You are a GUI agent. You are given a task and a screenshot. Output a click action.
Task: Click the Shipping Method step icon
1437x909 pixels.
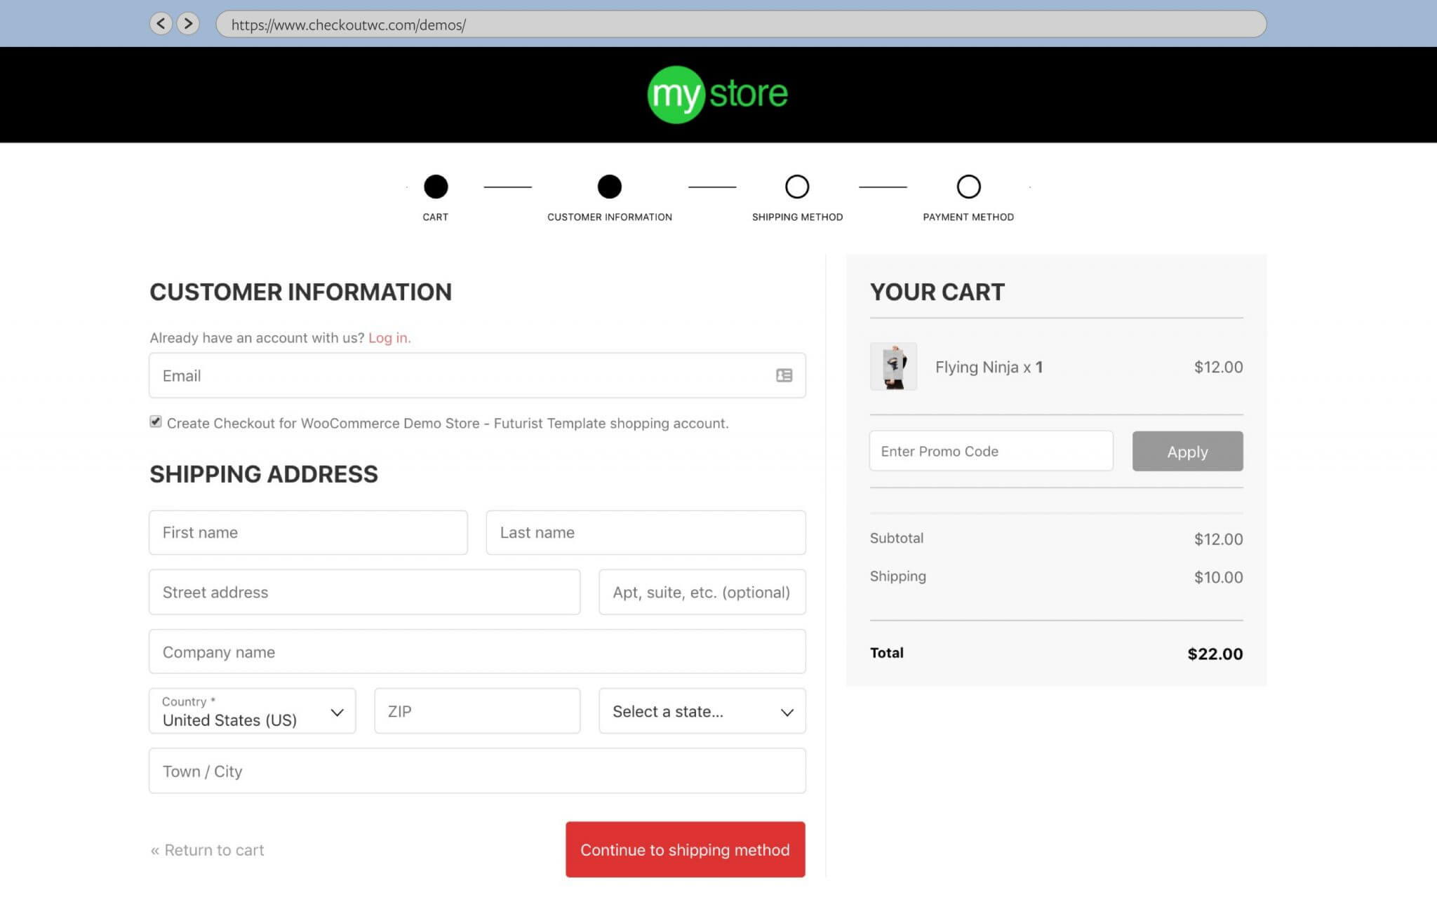797,187
